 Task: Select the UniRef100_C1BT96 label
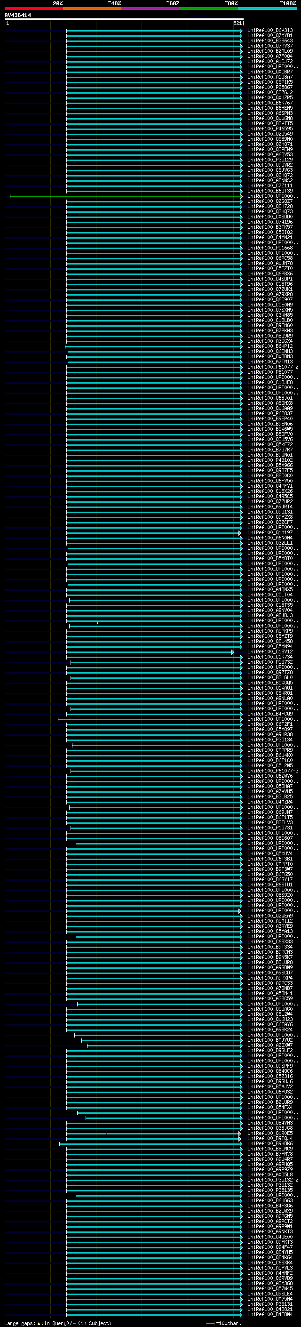pyautogui.click(x=270, y=284)
